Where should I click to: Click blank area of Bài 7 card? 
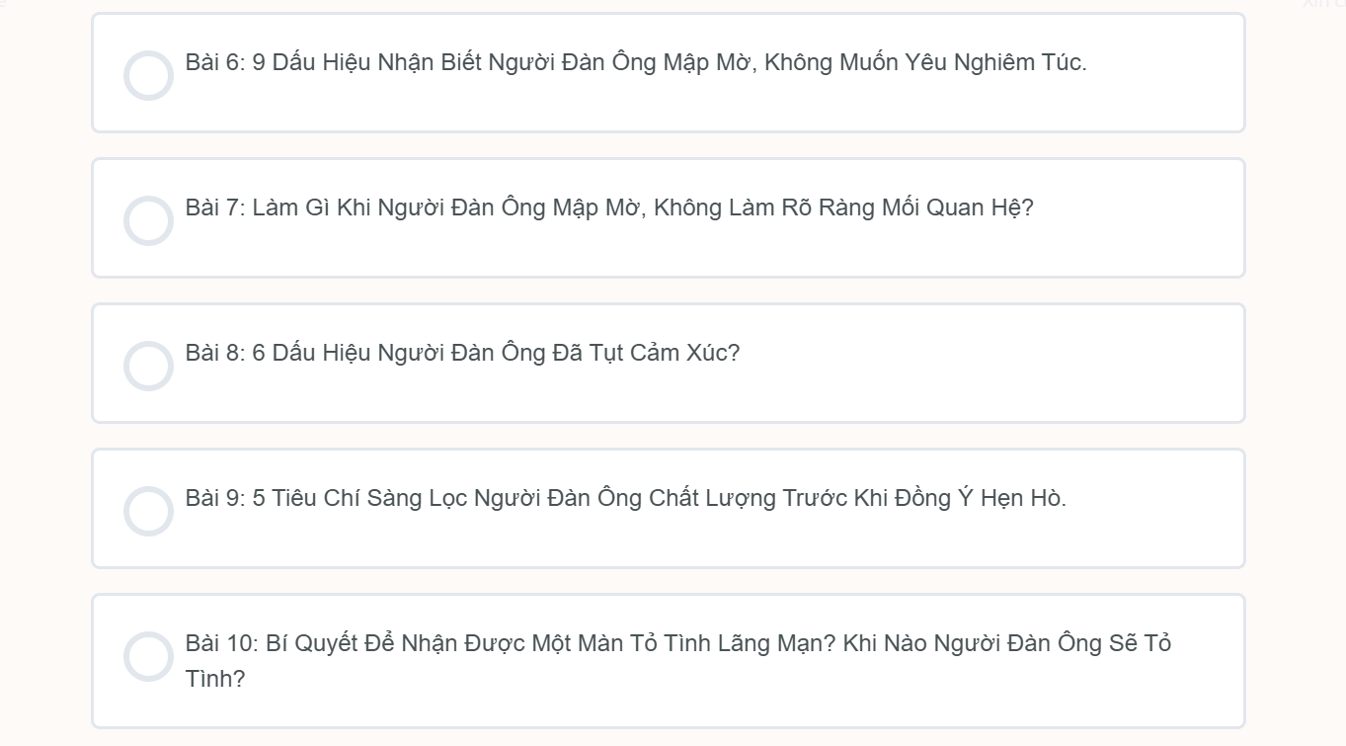[x=1136, y=219]
